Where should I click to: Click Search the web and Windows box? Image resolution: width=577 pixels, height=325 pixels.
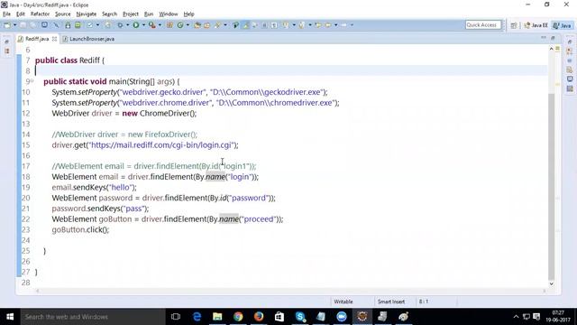tap(93, 317)
